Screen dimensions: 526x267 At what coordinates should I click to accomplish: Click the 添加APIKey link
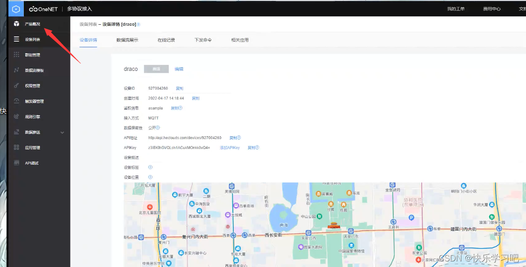pyautogui.click(x=230, y=148)
